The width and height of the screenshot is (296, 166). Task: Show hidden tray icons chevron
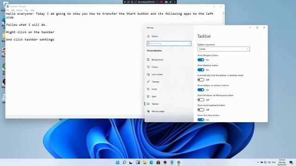pyautogui.click(x=258, y=162)
